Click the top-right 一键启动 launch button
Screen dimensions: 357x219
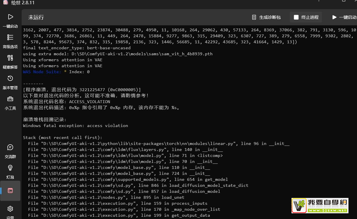(344, 17)
